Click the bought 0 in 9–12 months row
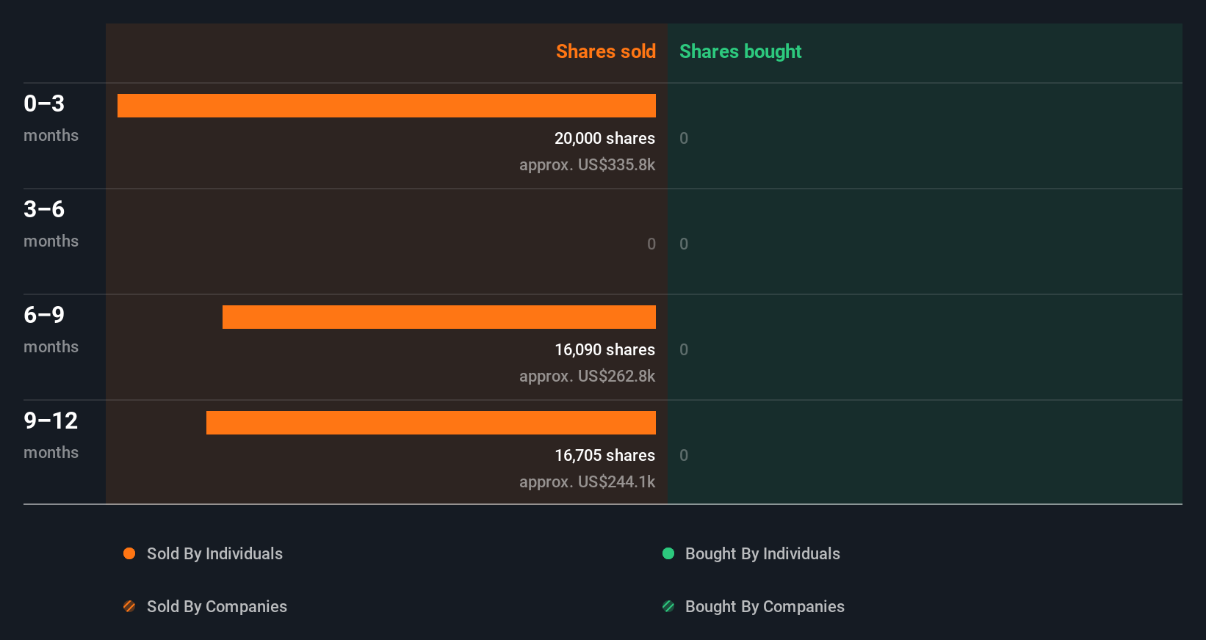The height and width of the screenshot is (640, 1206). click(684, 455)
